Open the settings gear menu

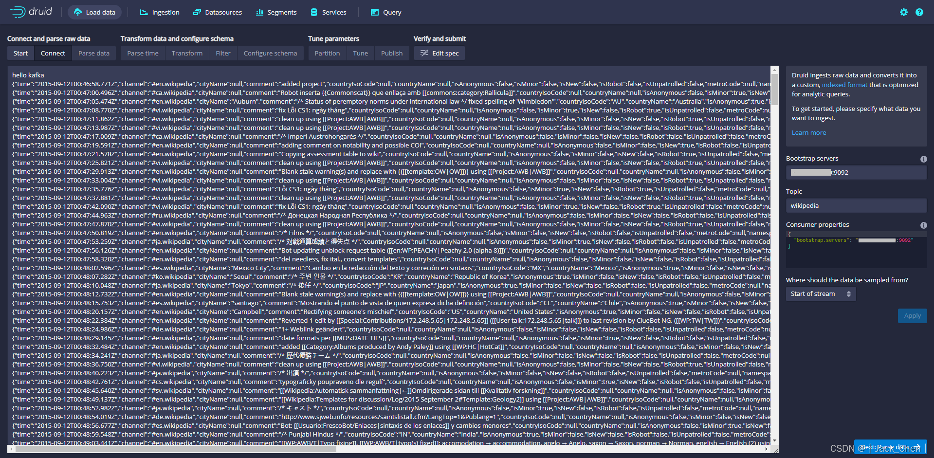coord(904,12)
